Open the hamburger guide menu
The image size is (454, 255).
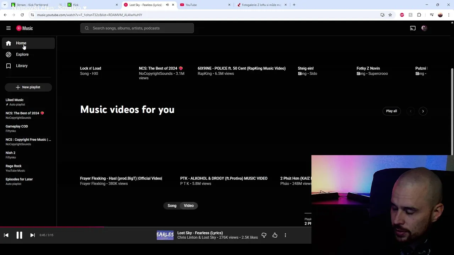click(x=9, y=28)
